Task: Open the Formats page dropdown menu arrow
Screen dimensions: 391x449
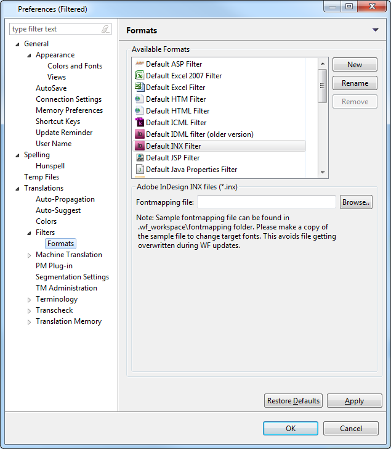Action: coord(375,30)
